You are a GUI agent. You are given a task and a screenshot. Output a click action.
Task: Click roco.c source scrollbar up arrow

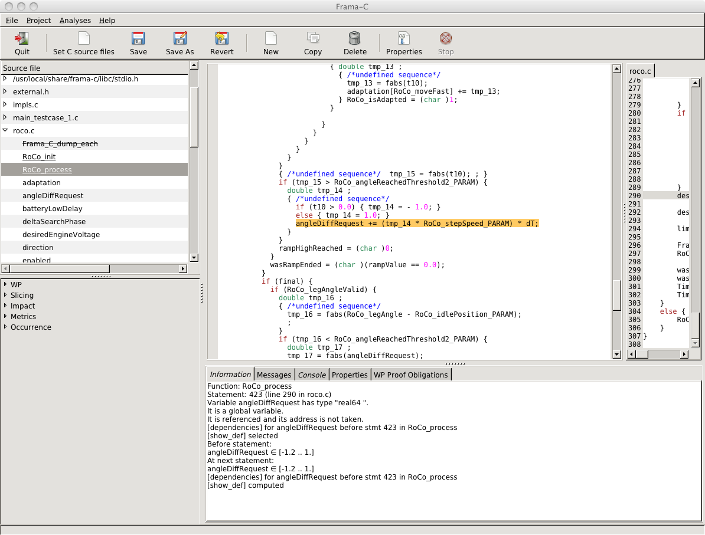pyautogui.click(x=695, y=83)
